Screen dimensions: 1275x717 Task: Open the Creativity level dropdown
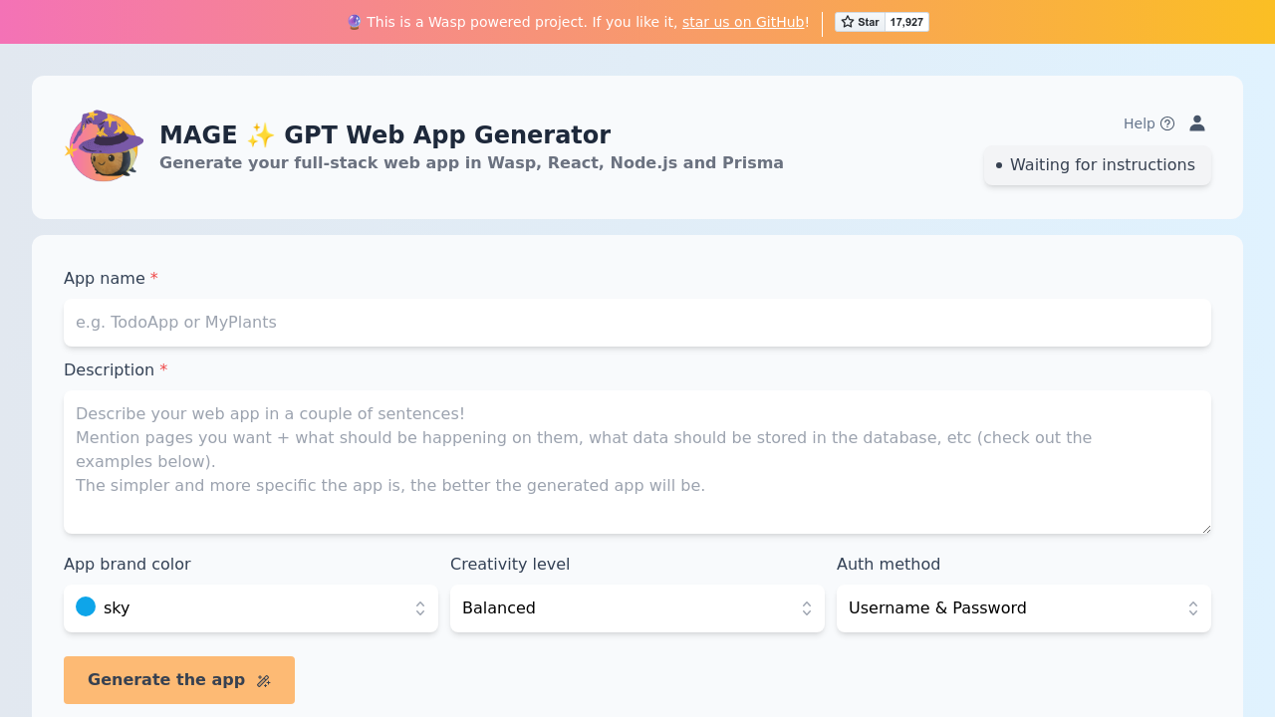[637, 607]
